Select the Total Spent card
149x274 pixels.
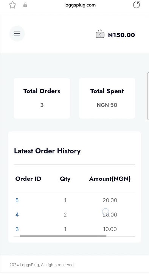107,98
